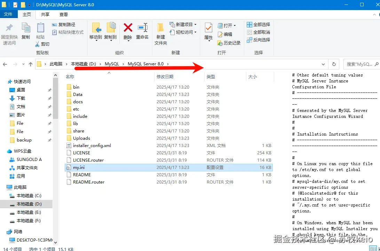Expand chevron after MySQL breadcrumb

pyautogui.click(x=123, y=64)
